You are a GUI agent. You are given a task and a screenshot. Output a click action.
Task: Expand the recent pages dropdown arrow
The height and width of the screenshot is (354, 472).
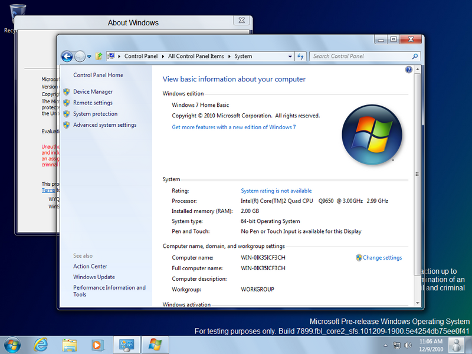tap(89, 57)
